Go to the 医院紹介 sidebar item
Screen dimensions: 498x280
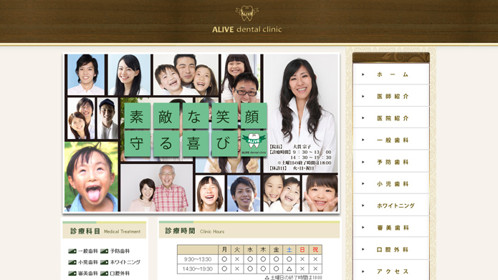coord(391,118)
